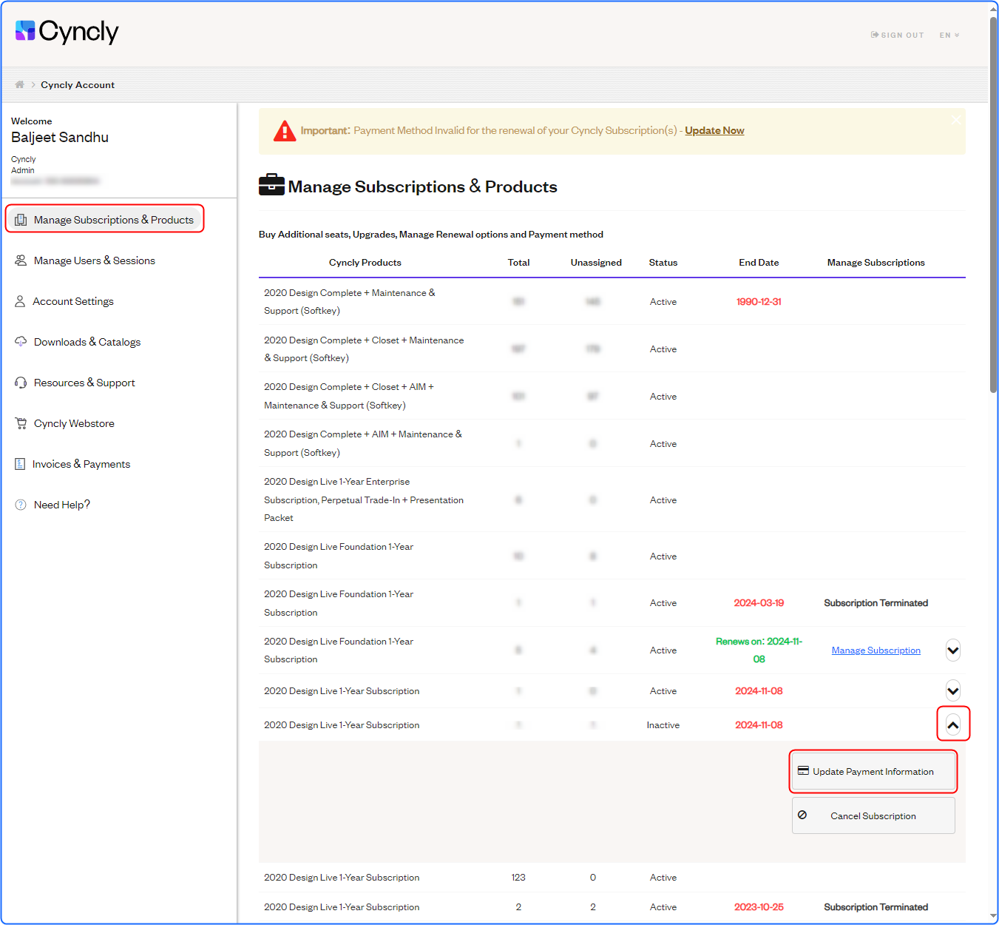
Task: Open Resources & Support
Action: 75,383
